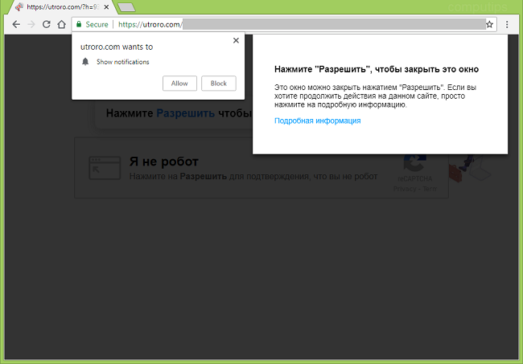Image resolution: width=523 pixels, height=364 pixels.
Task: Close the utroro.com tab
Action: (x=104, y=7)
